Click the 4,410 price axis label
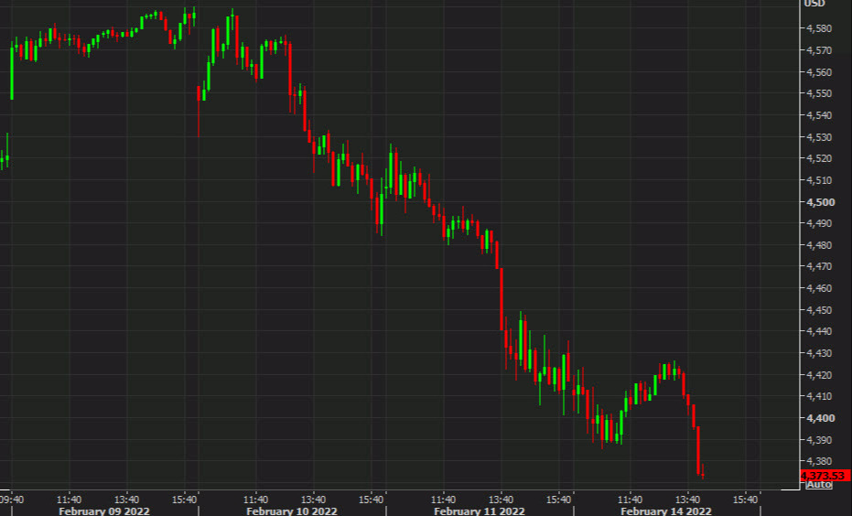This screenshot has height=516, width=852. click(819, 396)
